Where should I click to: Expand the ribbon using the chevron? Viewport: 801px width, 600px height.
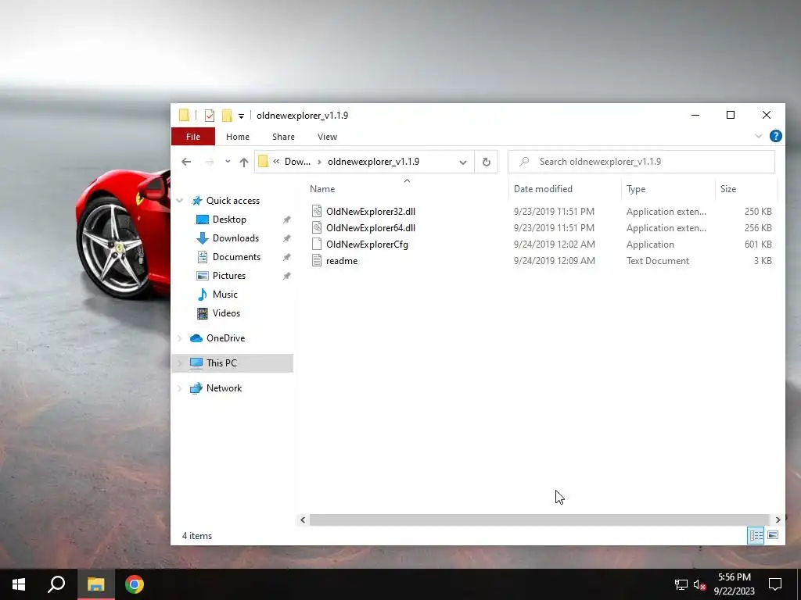click(x=759, y=136)
